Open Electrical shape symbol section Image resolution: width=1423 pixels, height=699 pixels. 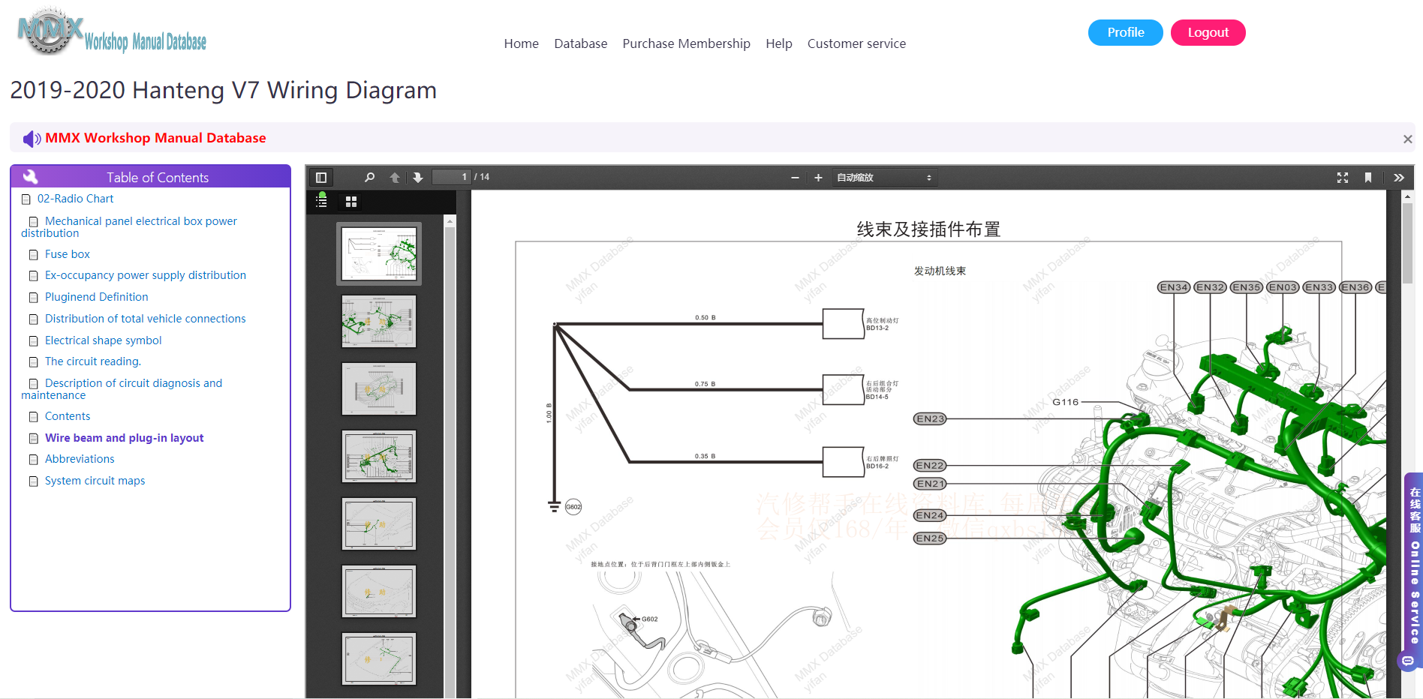coord(104,340)
